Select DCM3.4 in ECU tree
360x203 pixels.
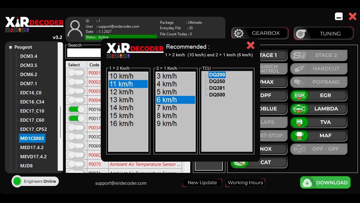(x=29, y=56)
